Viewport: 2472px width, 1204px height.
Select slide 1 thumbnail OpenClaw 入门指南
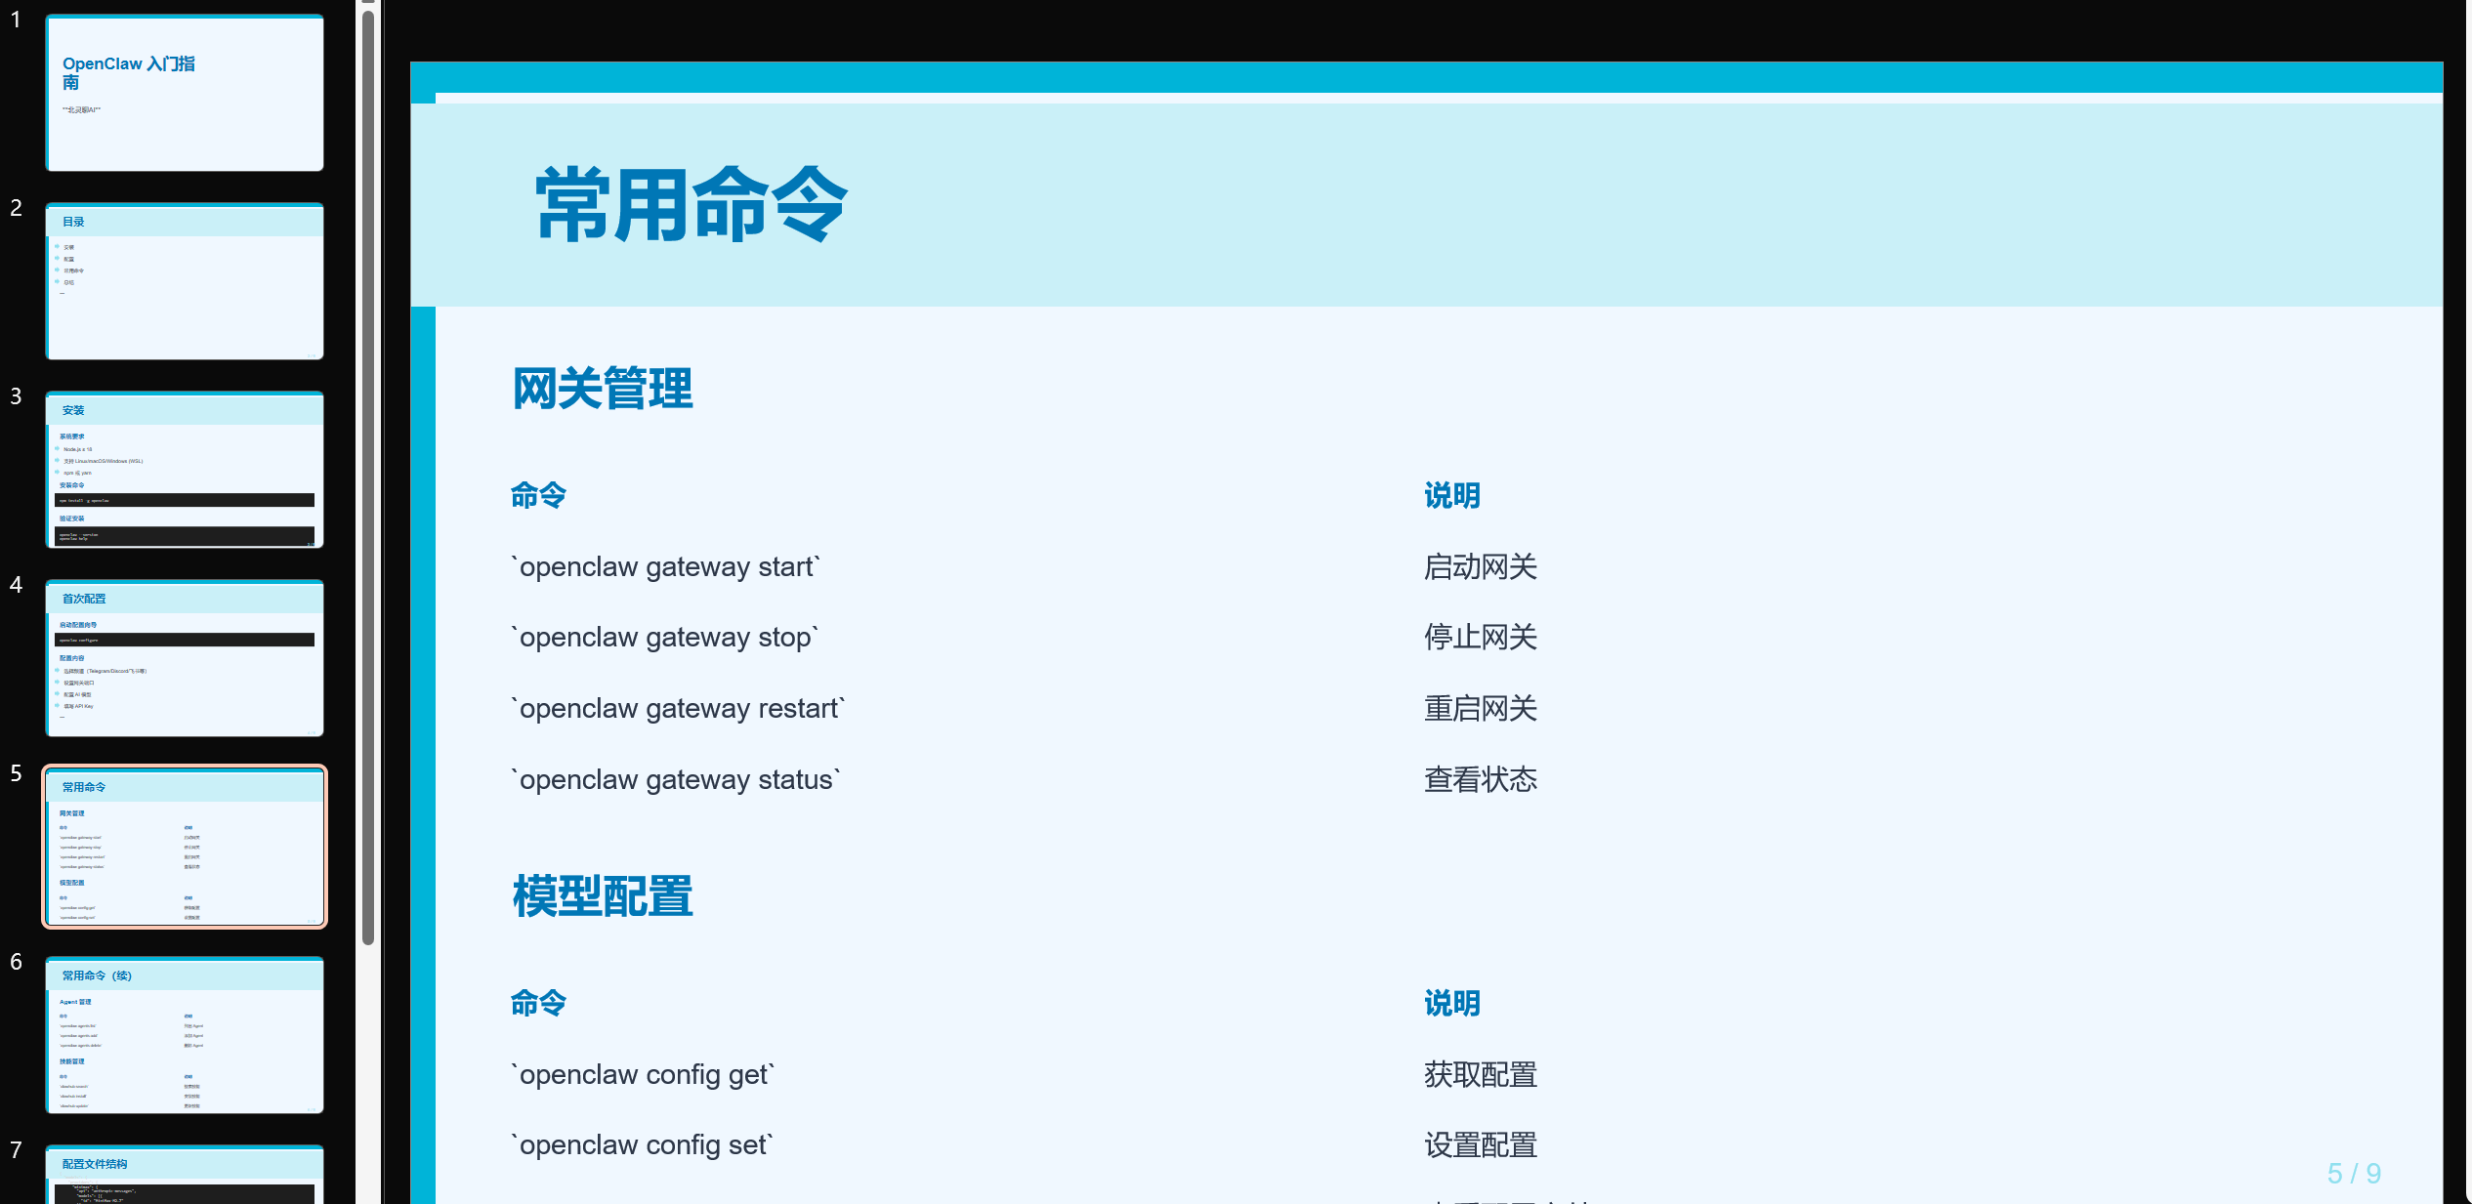click(x=185, y=93)
